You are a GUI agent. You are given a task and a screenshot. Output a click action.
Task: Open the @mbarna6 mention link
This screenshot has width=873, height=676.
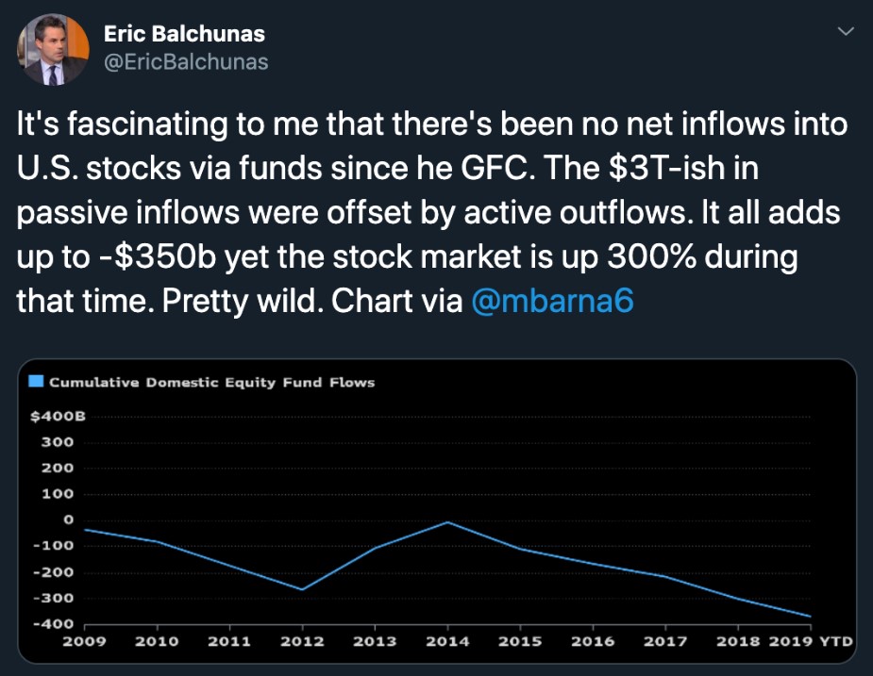[x=552, y=301]
